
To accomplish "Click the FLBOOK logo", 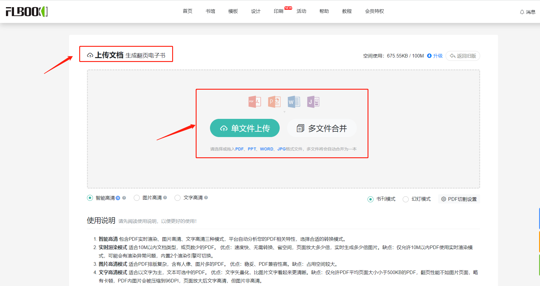I will 27,12.
